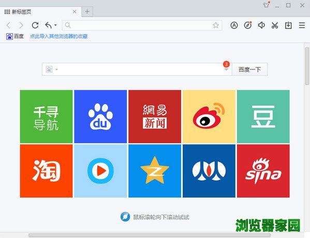Image resolution: width=310 pixels, height=238 pixels.
Task: Open the Weibo eye logo tile
Action: (x=209, y=117)
